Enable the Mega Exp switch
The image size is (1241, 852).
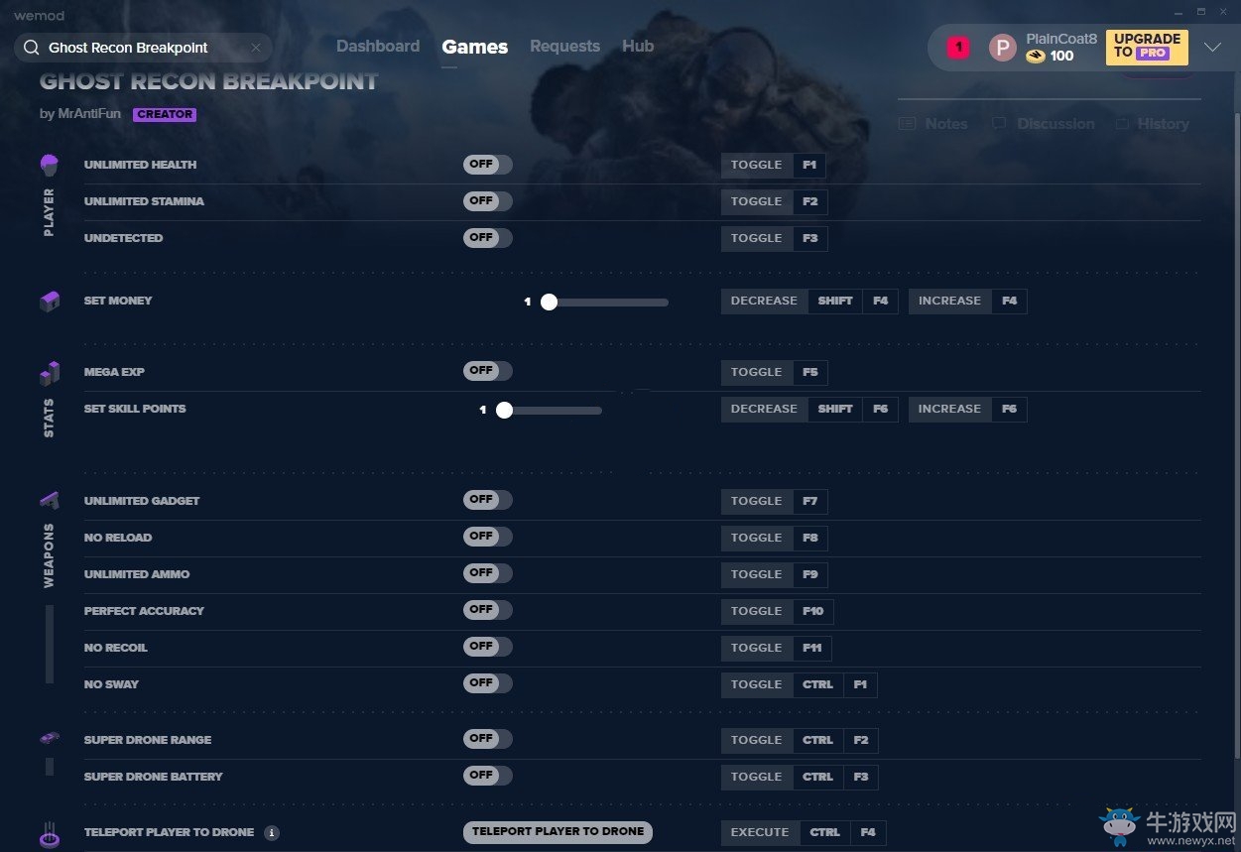click(487, 371)
